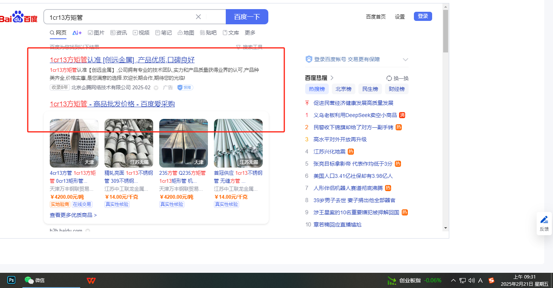Click the volume speaker icon
The width and height of the screenshot is (553, 288).
(472, 280)
